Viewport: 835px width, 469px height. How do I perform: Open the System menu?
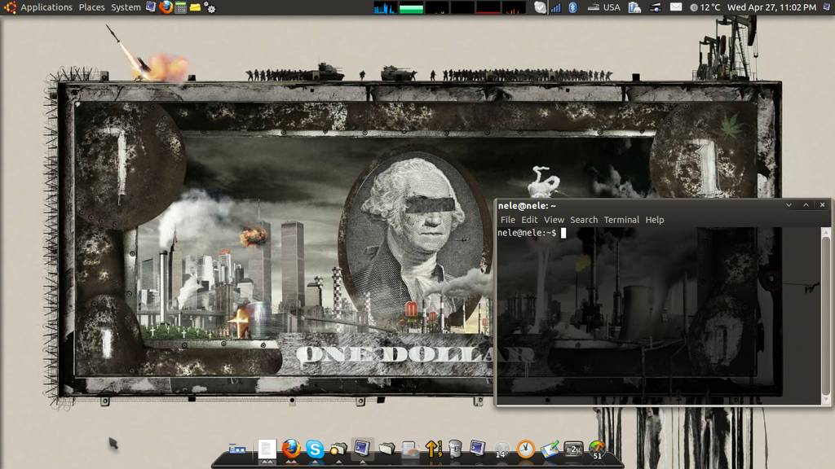[126, 7]
